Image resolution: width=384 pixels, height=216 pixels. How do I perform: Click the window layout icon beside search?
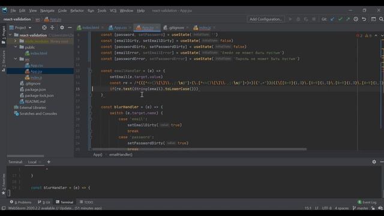(x=373, y=19)
